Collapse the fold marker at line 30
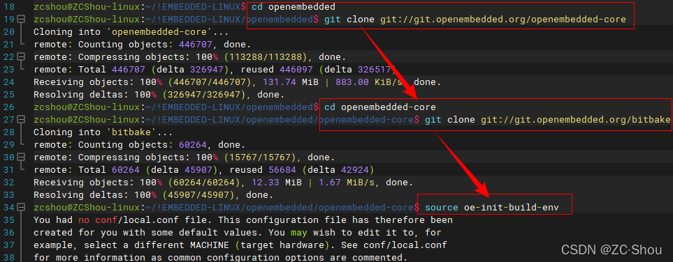Viewport: 673px width, 262px height. point(22,157)
